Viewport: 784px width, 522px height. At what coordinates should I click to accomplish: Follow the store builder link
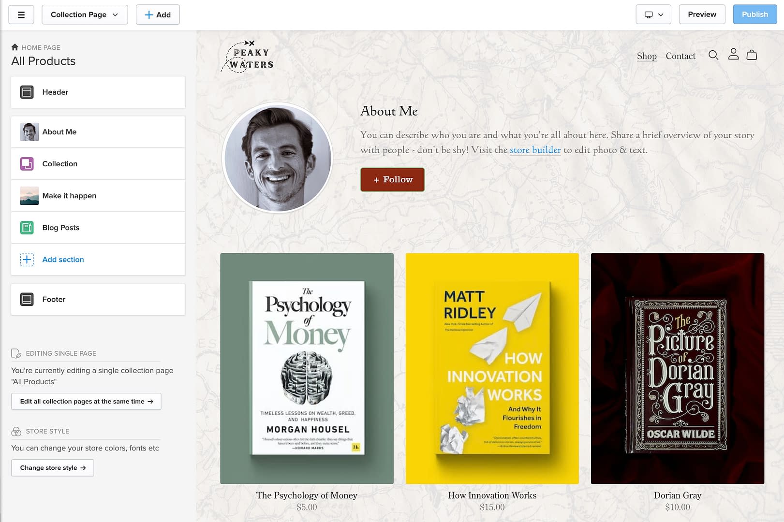[535, 150]
